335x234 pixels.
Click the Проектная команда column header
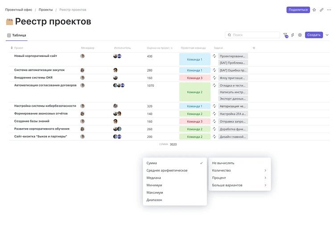(193, 48)
